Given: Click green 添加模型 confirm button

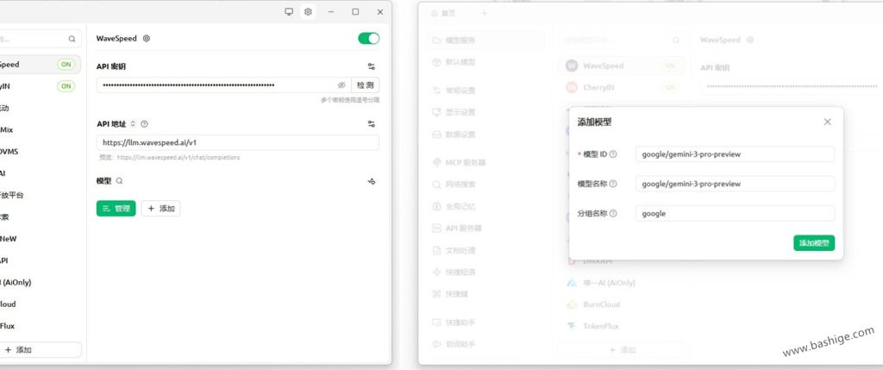Looking at the screenshot, I should tap(814, 242).
